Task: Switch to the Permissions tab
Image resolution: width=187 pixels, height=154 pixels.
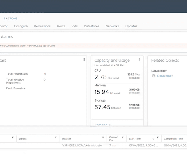Action: 42,26
